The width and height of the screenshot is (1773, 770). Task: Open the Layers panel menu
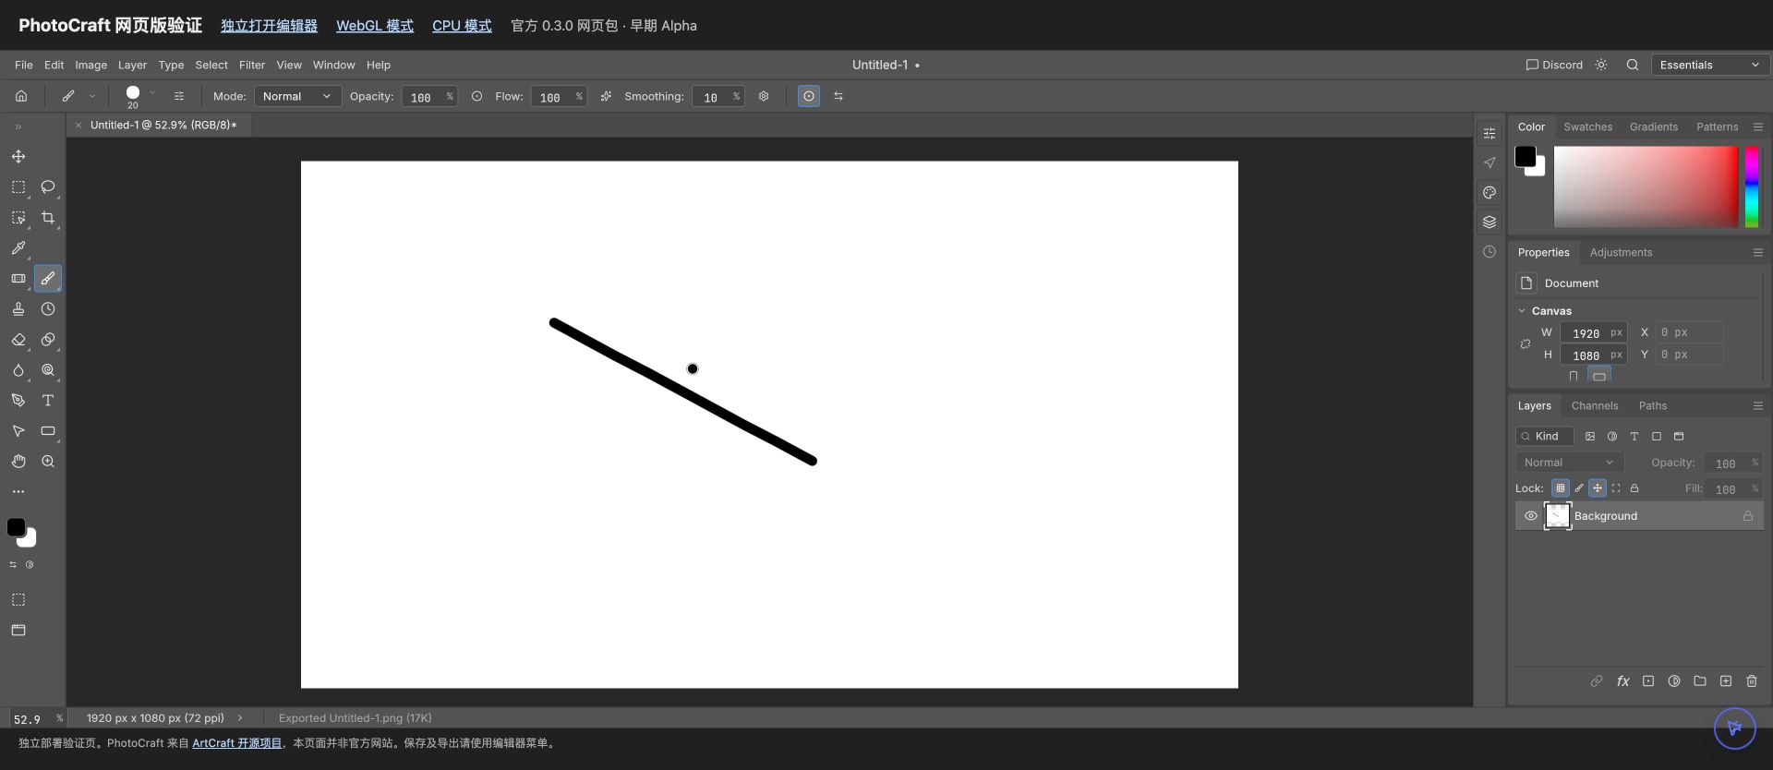[1758, 405]
